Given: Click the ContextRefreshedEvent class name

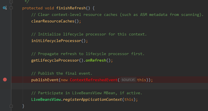Looking at the screenshot, I should [x=94, y=80].
